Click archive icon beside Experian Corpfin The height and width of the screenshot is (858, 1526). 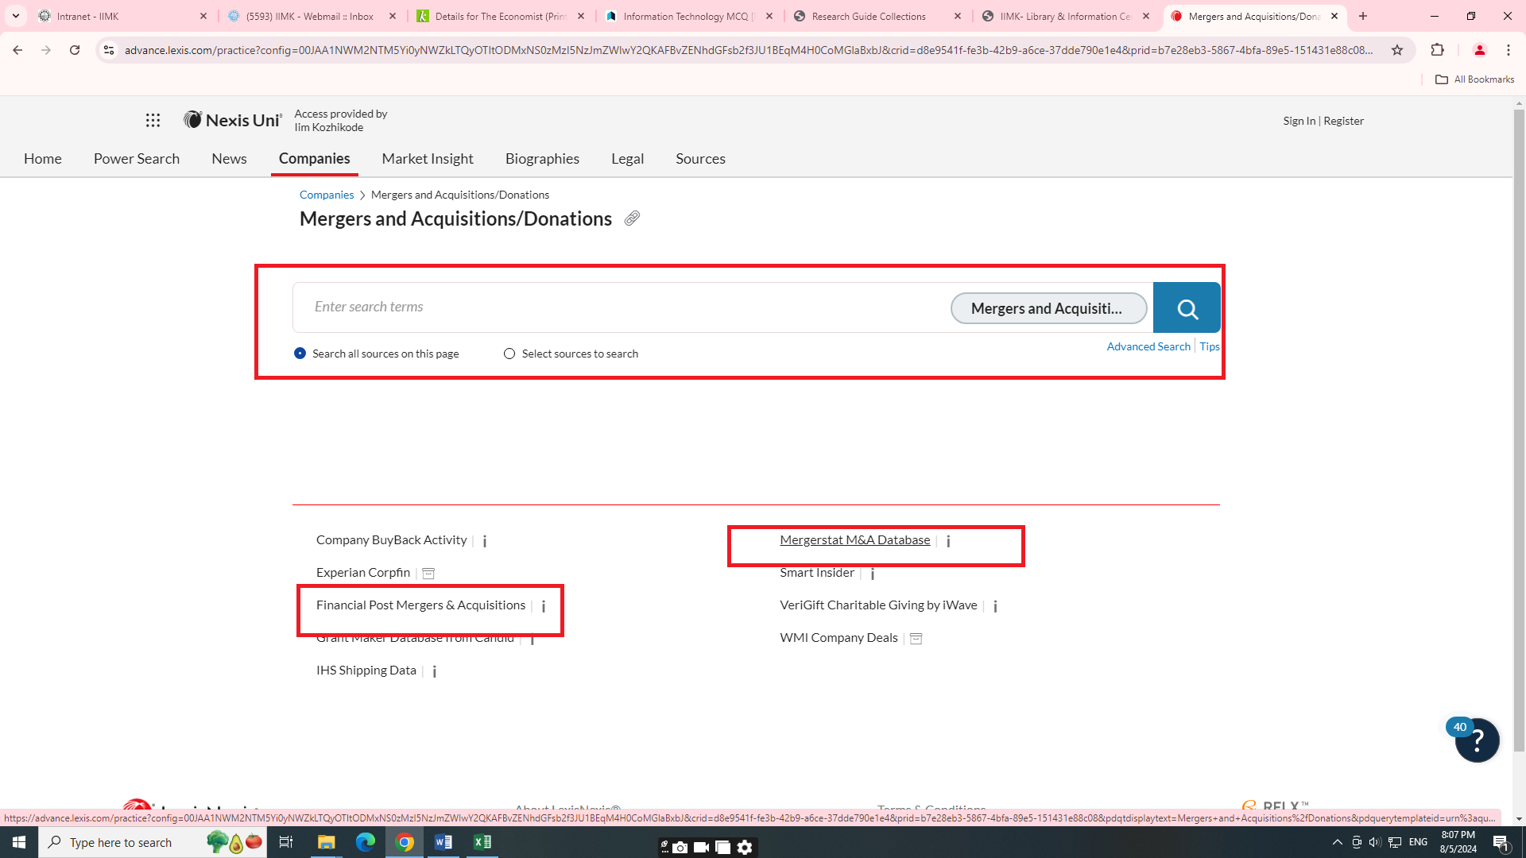click(428, 574)
